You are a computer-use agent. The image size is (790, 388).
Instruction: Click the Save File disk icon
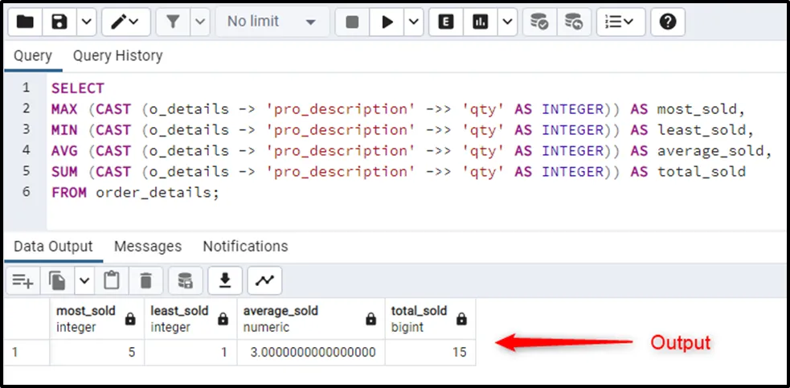click(x=59, y=22)
